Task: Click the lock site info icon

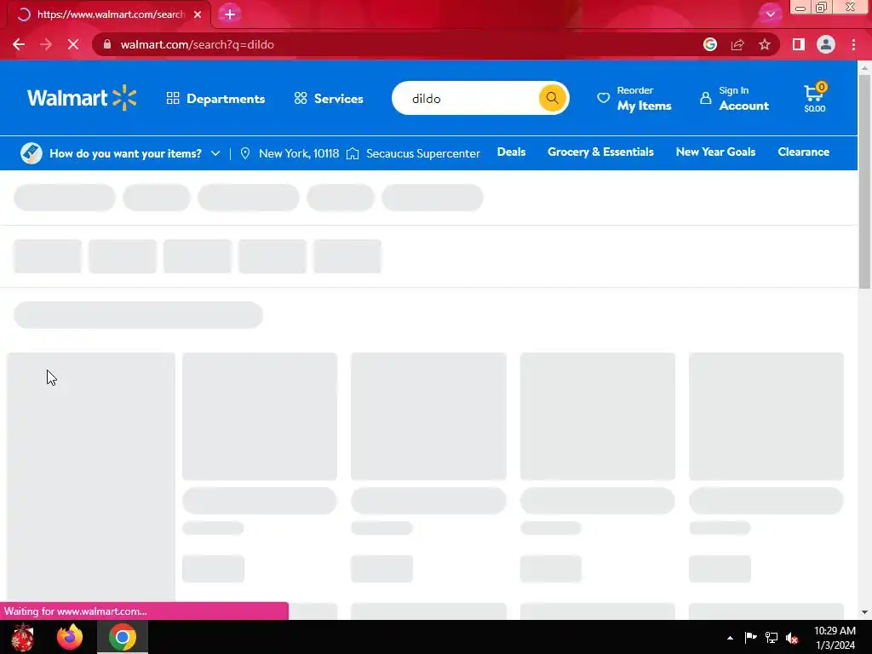Action: click(107, 44)
